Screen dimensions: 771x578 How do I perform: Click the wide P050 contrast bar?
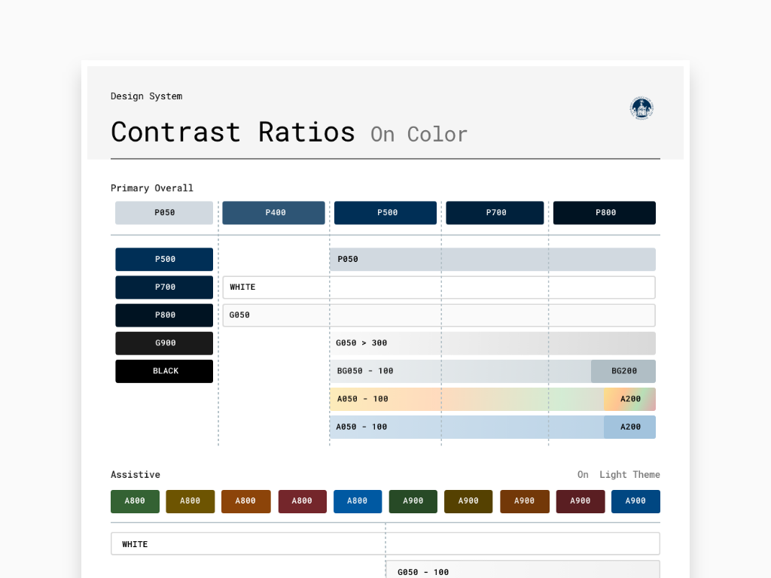(x=492, y=260)
